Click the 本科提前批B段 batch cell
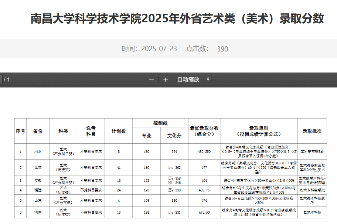 (312, 152)
